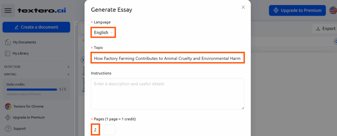Open the English language dropdown
The height and width of the screenshot is (136, 337).
(103, 33)
